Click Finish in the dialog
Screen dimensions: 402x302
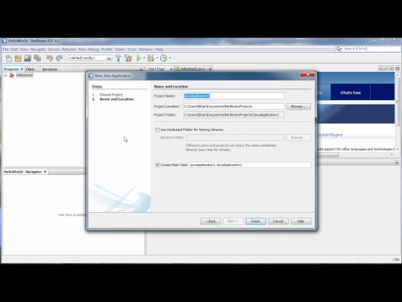(256, 221)
